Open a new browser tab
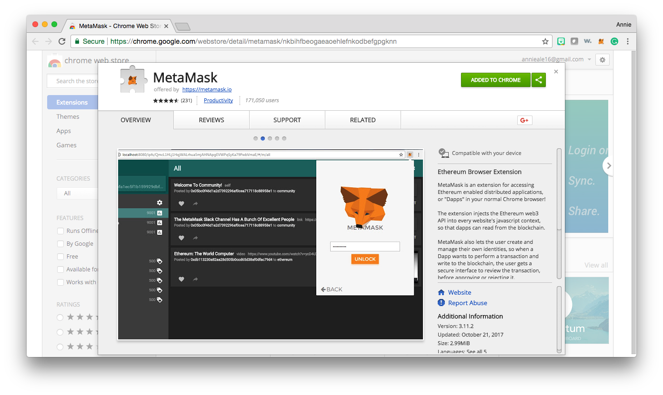The height and width of the screenshot is (395, 663). (x=182, y=26)
